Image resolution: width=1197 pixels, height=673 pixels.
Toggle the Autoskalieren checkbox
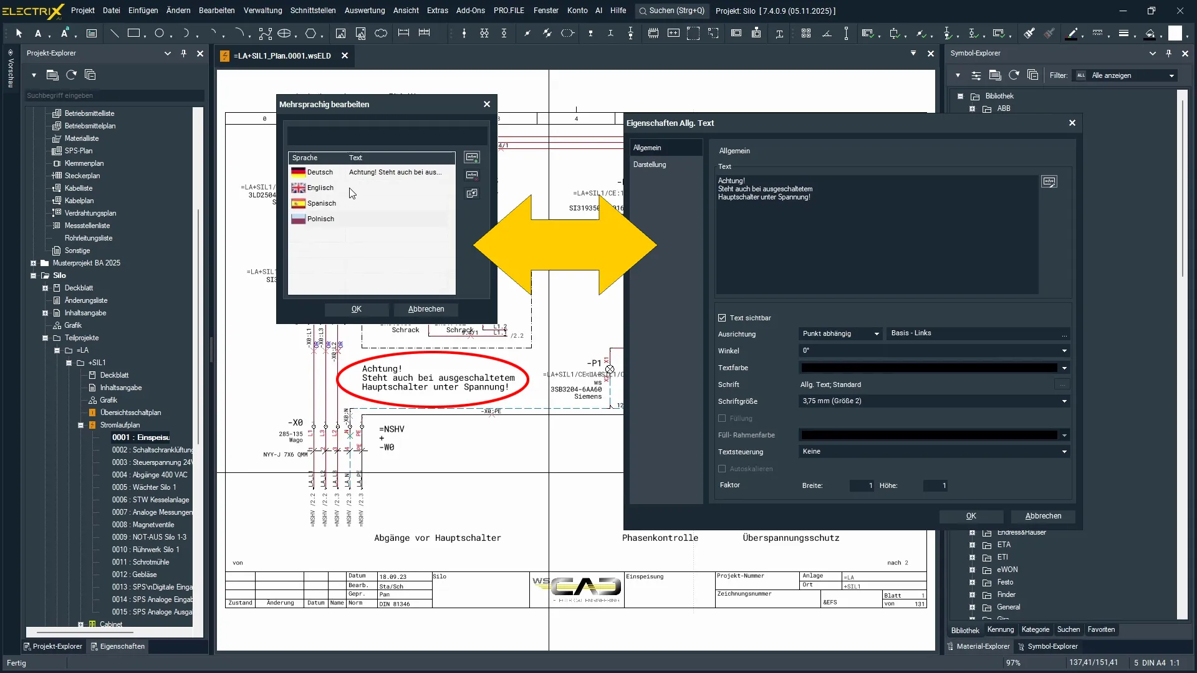click(722, 469)
